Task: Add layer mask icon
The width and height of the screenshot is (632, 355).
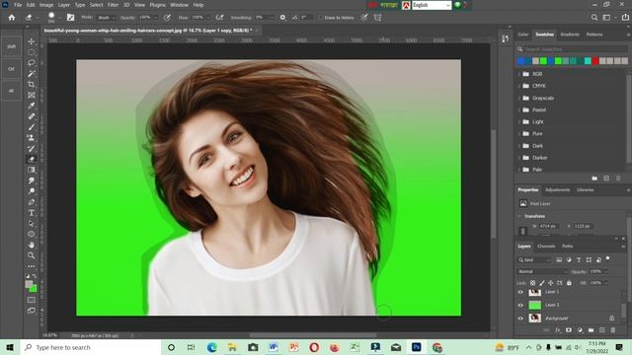Action: [x=569, y=330]
